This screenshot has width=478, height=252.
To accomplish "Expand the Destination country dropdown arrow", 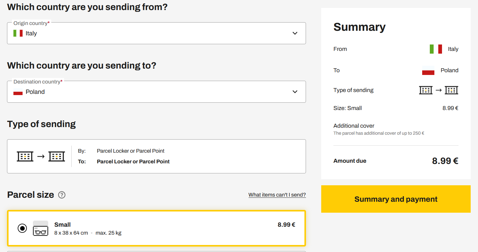I will (295, 92).
